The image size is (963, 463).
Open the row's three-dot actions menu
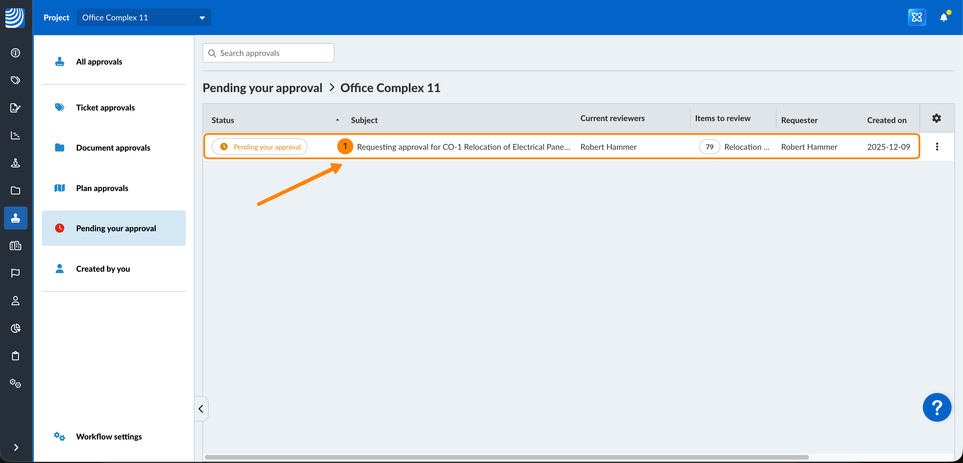(937, 147)
